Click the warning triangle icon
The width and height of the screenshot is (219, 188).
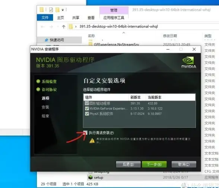click(92, 141)
